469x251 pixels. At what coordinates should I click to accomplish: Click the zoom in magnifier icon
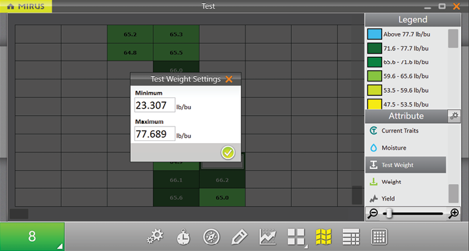(x=454, y=213)
